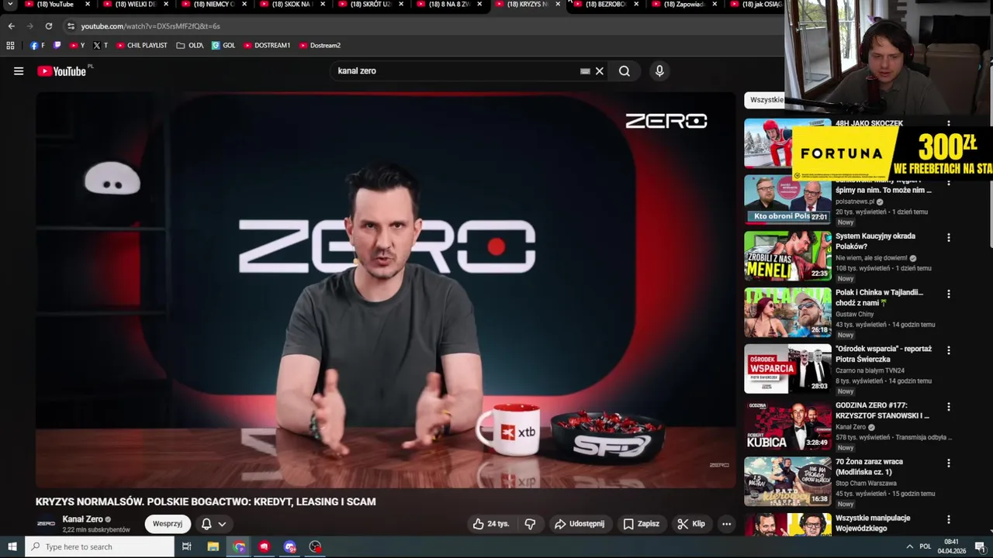Start voice search with microphone icon
This screenshot has height=558, width=993.
pyautogui.click(x=659, y=71)
